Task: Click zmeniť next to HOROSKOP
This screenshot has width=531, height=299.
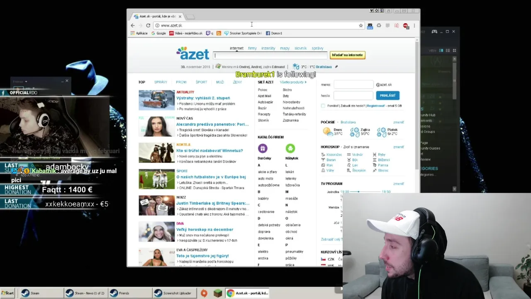Action: (x=398, y=147)
